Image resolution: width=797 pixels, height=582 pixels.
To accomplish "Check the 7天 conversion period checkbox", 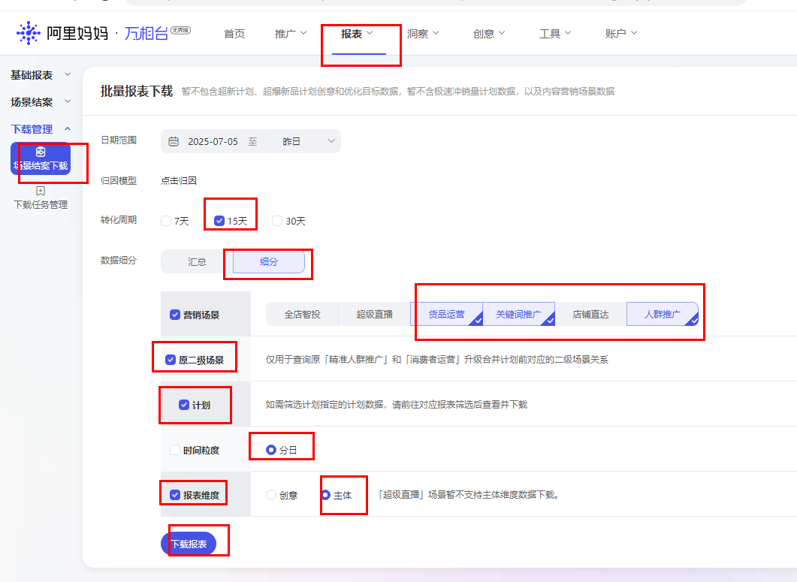I will coord(166,221).
